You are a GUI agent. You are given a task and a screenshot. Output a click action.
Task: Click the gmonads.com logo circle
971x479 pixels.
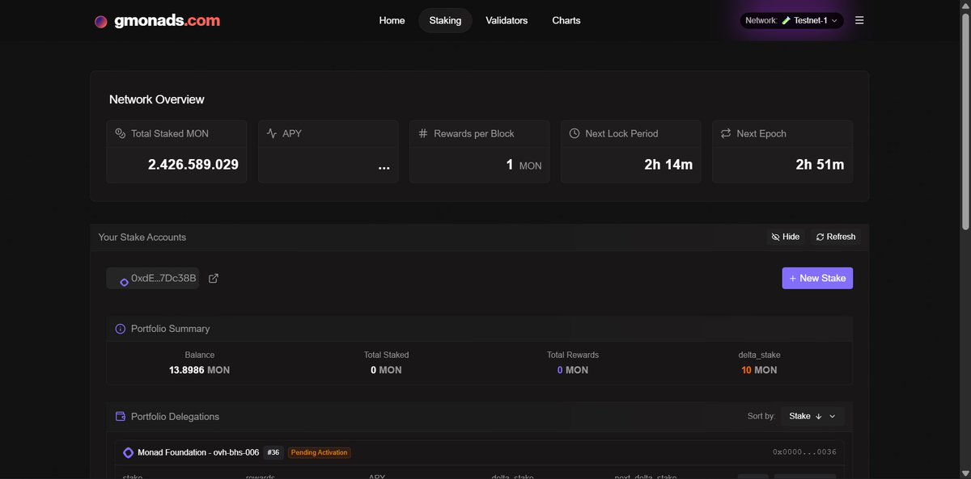(x=100, y=22)
